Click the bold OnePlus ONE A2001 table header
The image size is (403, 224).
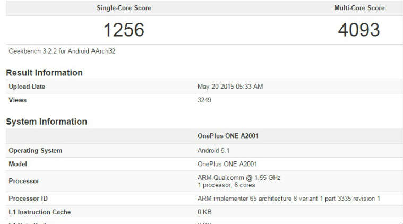[x=228, y=136]
